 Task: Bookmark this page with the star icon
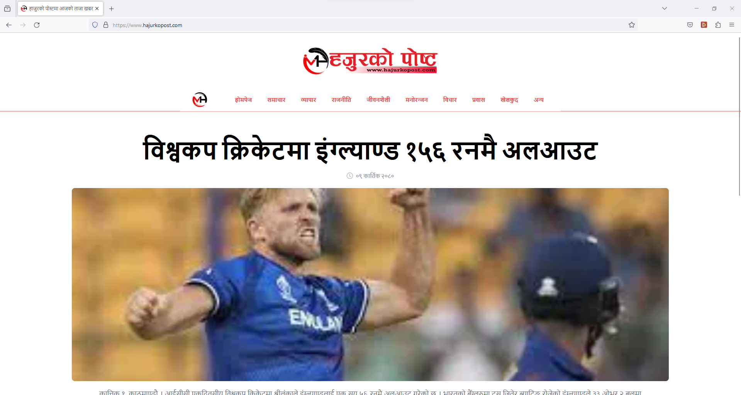click(632, 25)
